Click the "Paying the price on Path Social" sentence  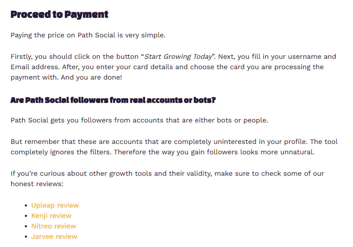(88, 35)
